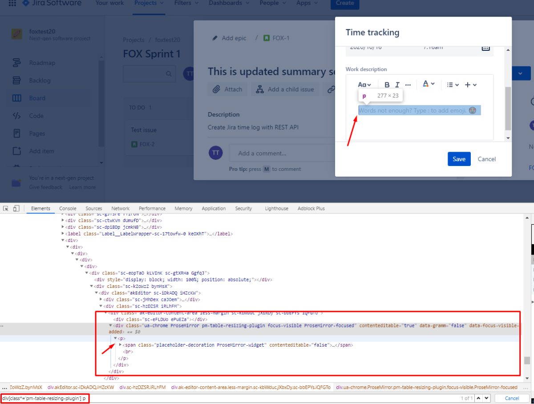
Task: Switch to the Memory tab in DevTools
Action: (x=183, y=208)
